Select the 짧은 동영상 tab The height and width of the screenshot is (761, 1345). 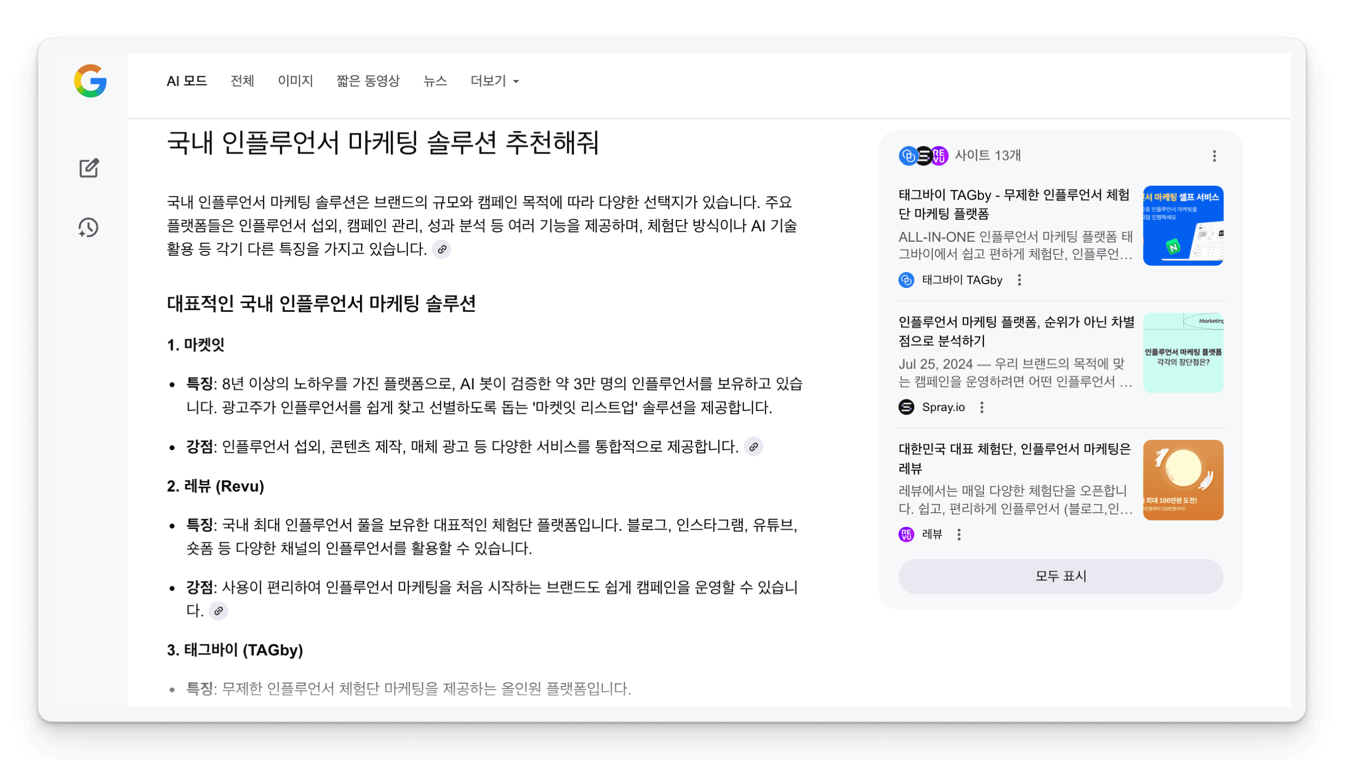pos(368,81)
